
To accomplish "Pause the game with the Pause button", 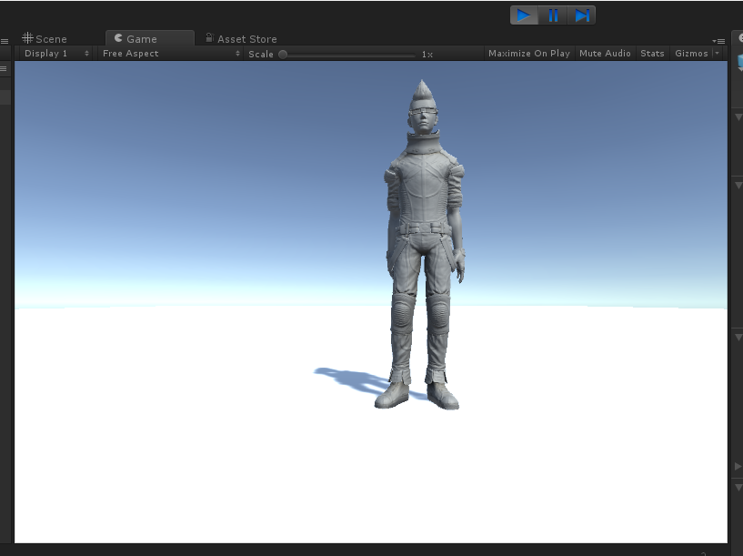I will click(x=553, y=15).
